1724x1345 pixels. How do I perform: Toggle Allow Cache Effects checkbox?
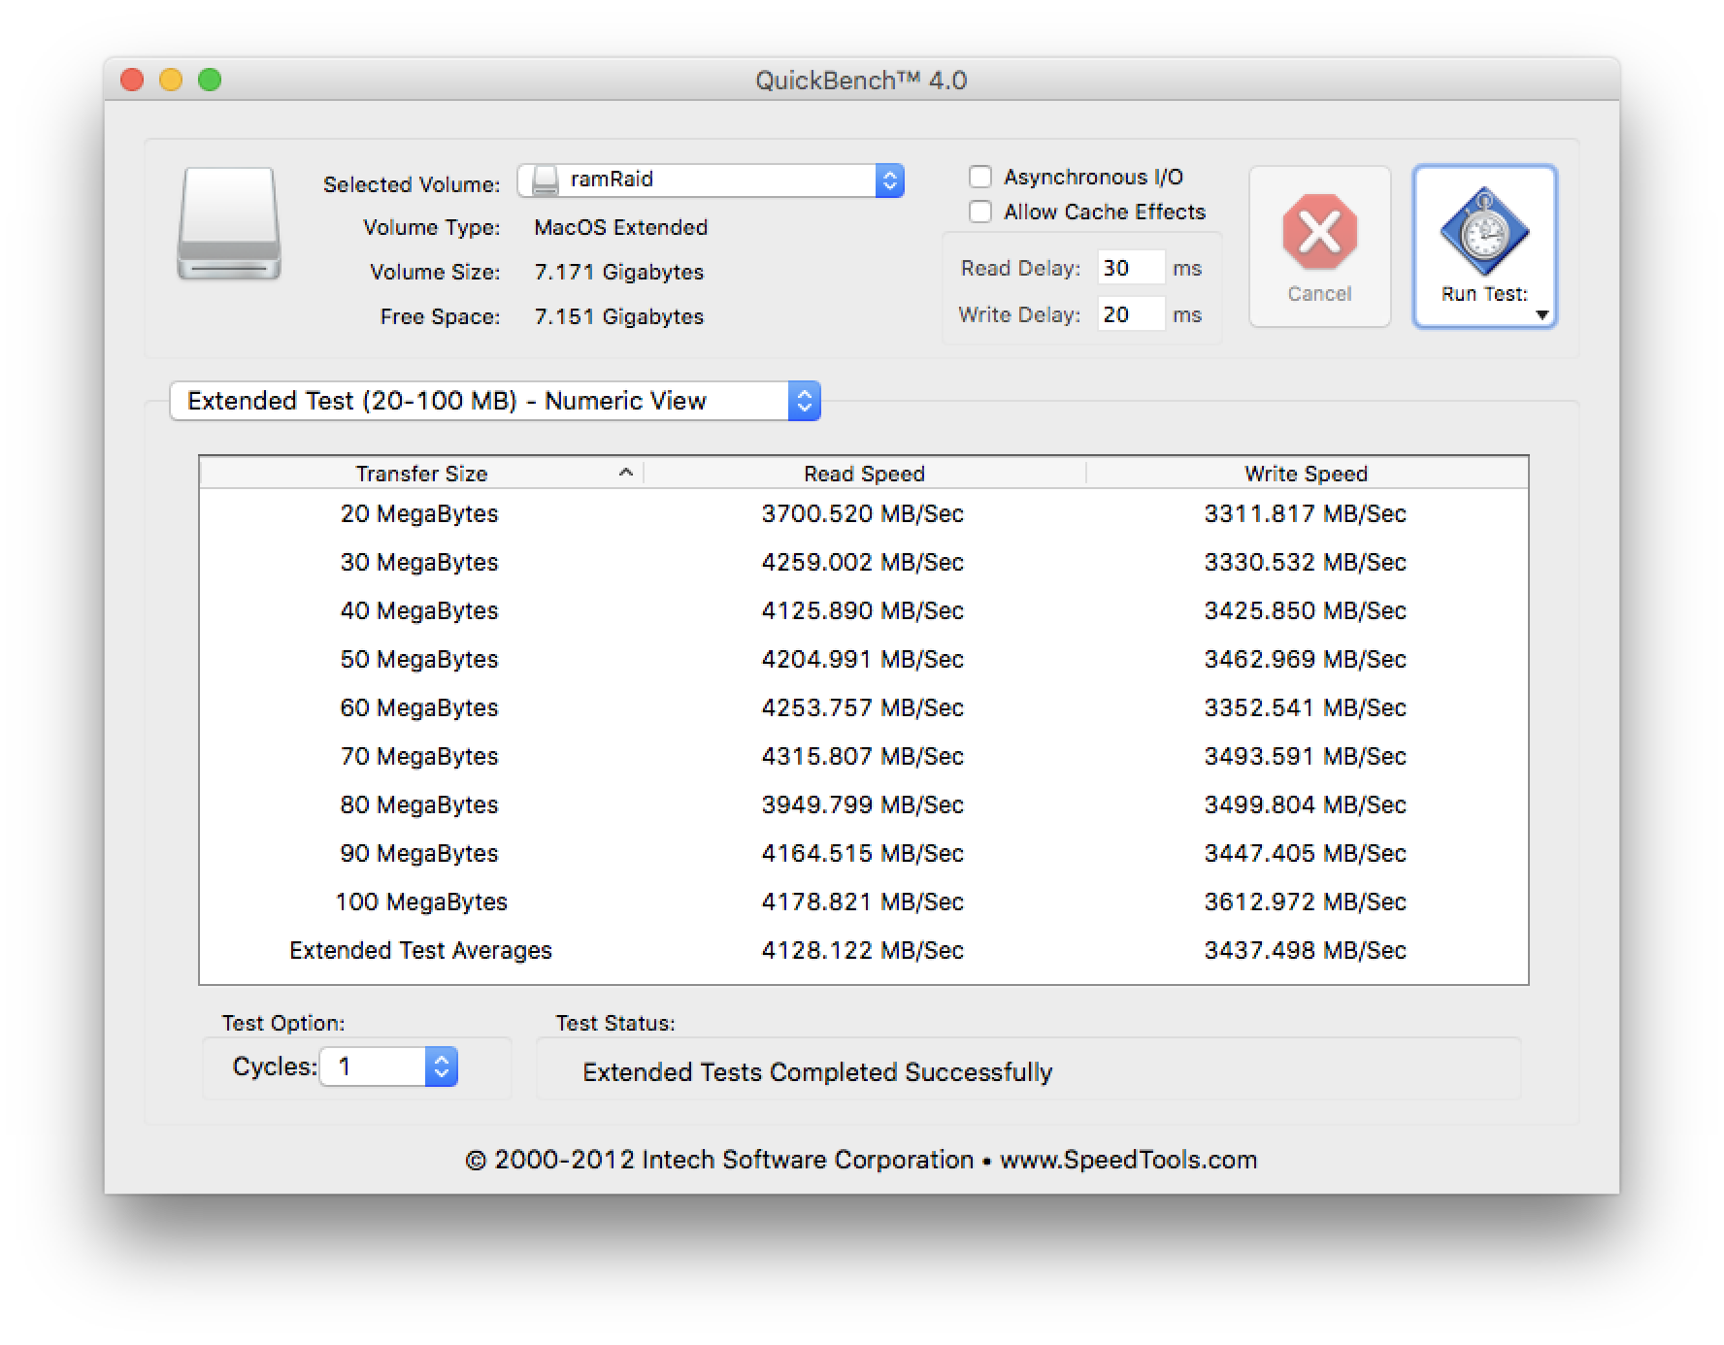coord(980,212)
